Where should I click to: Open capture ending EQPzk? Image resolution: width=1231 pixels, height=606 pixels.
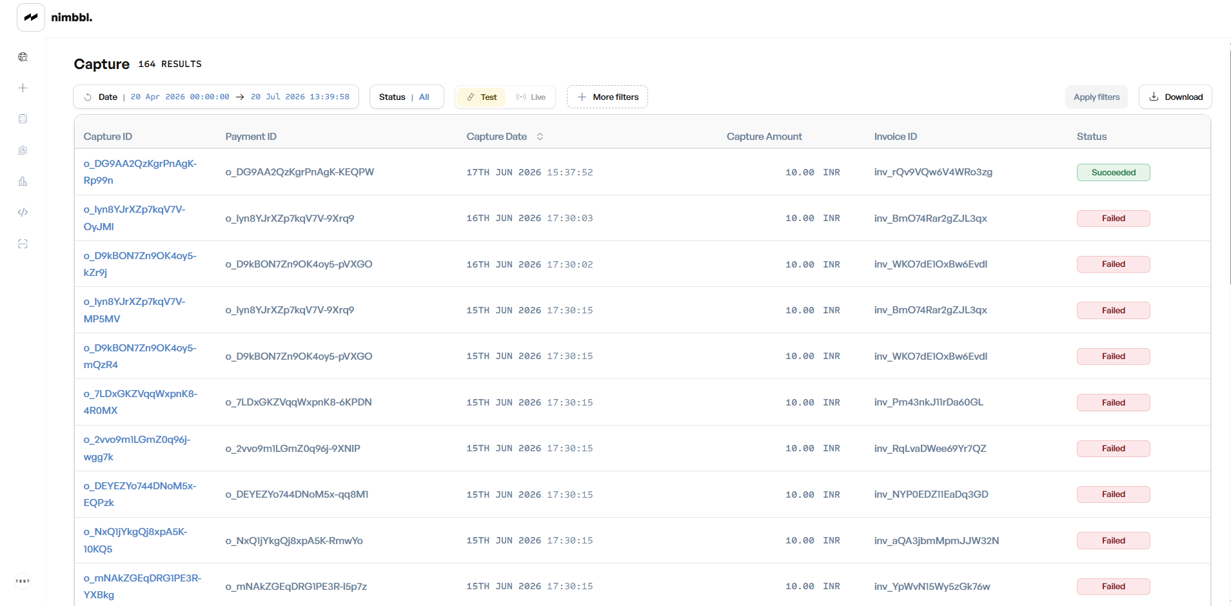point(140,494)
